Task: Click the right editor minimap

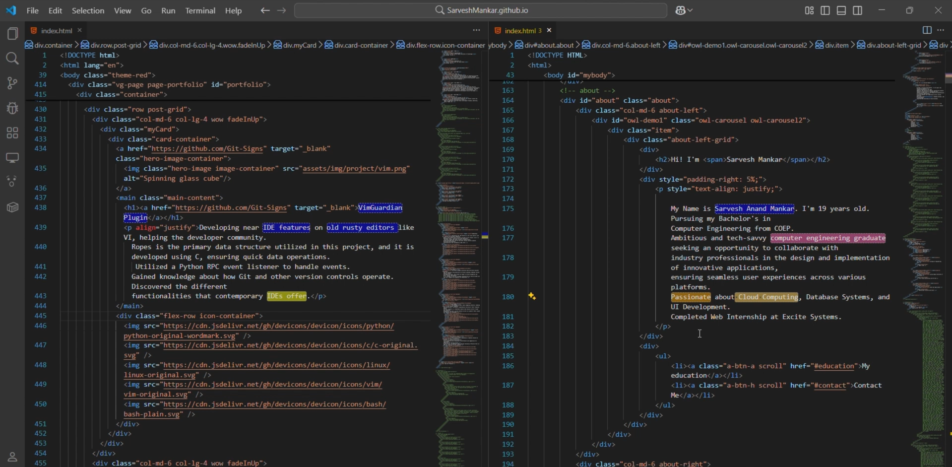Action: pos(923,258)
